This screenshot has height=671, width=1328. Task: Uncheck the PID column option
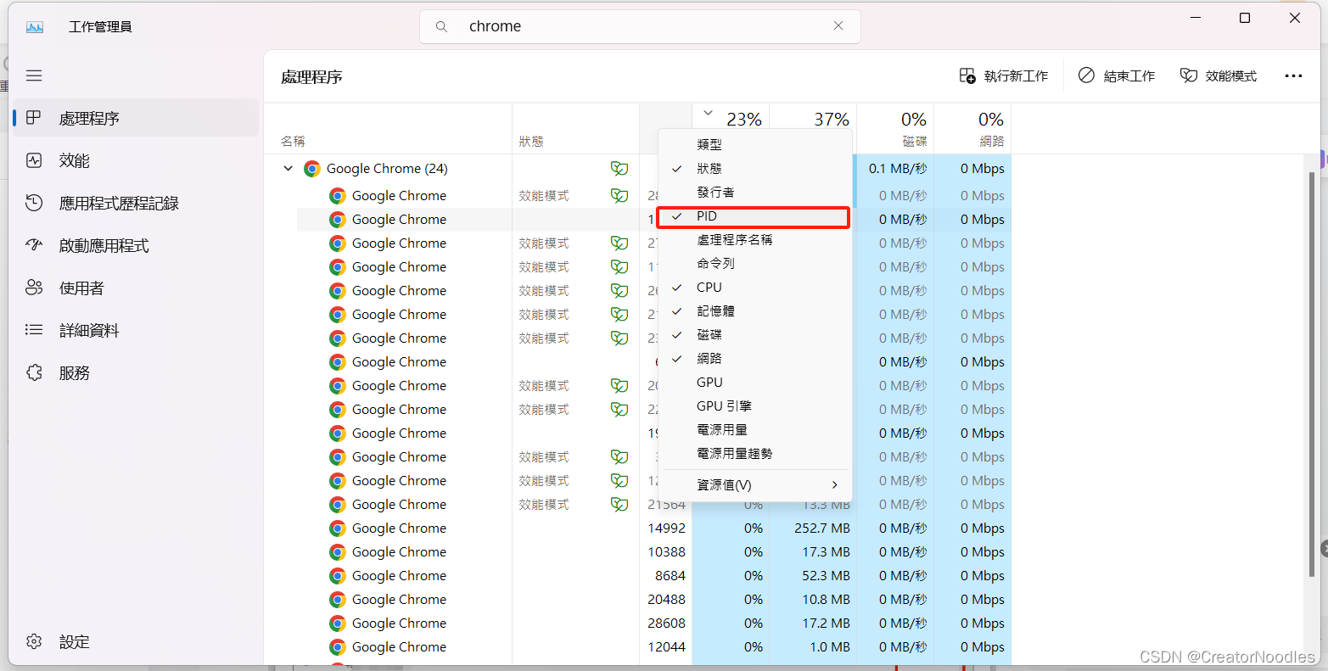pyautogui.click(x=754, y=217)
